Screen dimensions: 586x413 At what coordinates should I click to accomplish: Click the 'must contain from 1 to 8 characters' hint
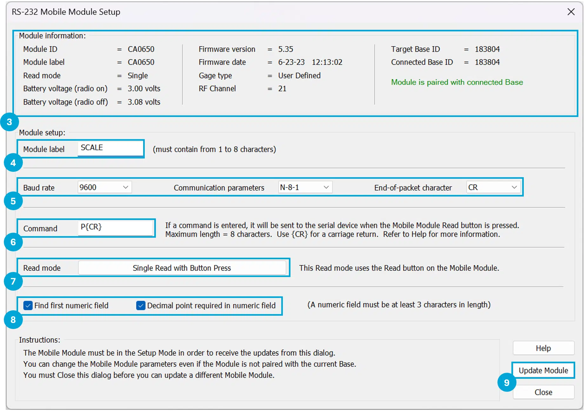tap(214, 149)
